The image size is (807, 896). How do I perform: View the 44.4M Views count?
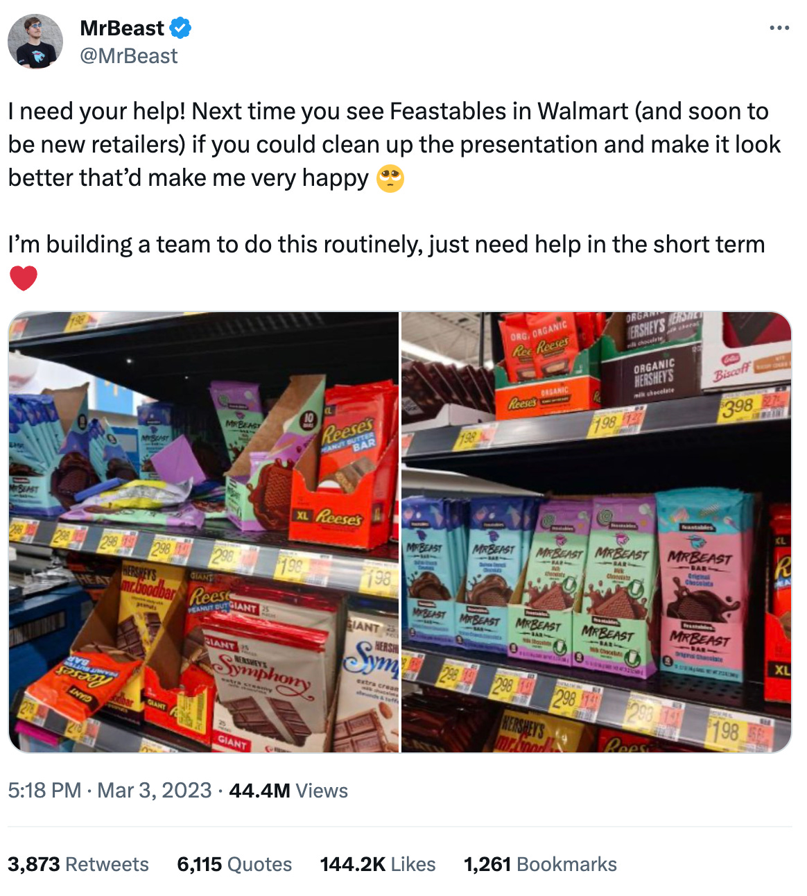[x=288, y=791]
